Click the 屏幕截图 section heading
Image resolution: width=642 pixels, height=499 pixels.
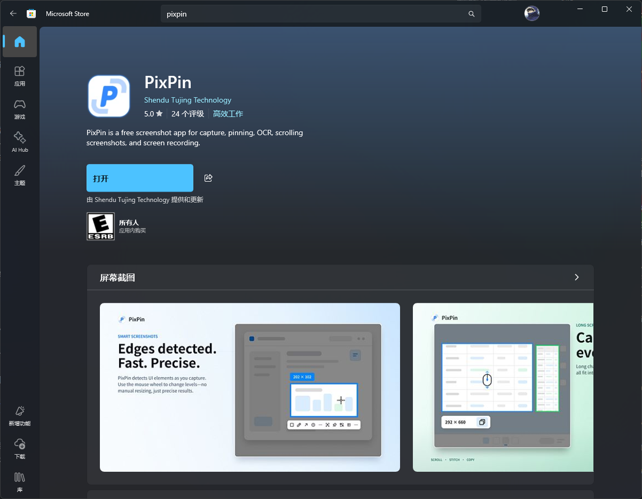[118, 278]
